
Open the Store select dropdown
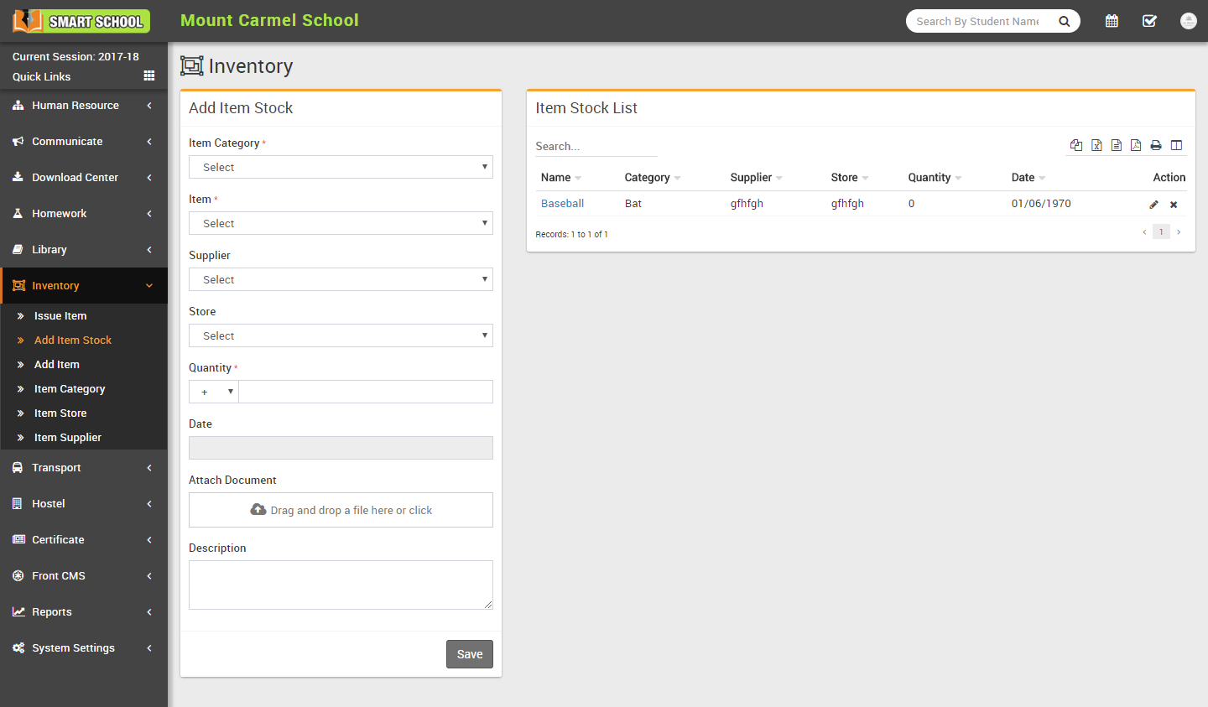pyautogui.click(x=341, y=335)
